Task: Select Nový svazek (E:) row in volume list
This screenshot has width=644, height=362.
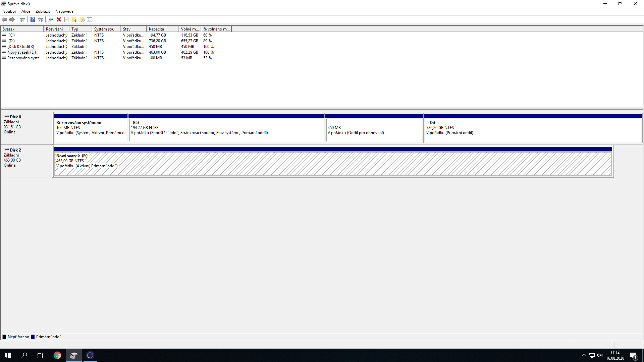Action: coord(21,52)
